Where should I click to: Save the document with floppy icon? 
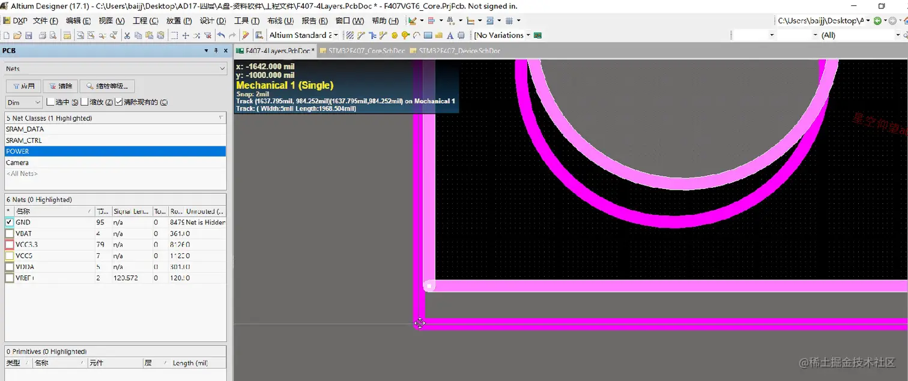[x=29, y=35]
